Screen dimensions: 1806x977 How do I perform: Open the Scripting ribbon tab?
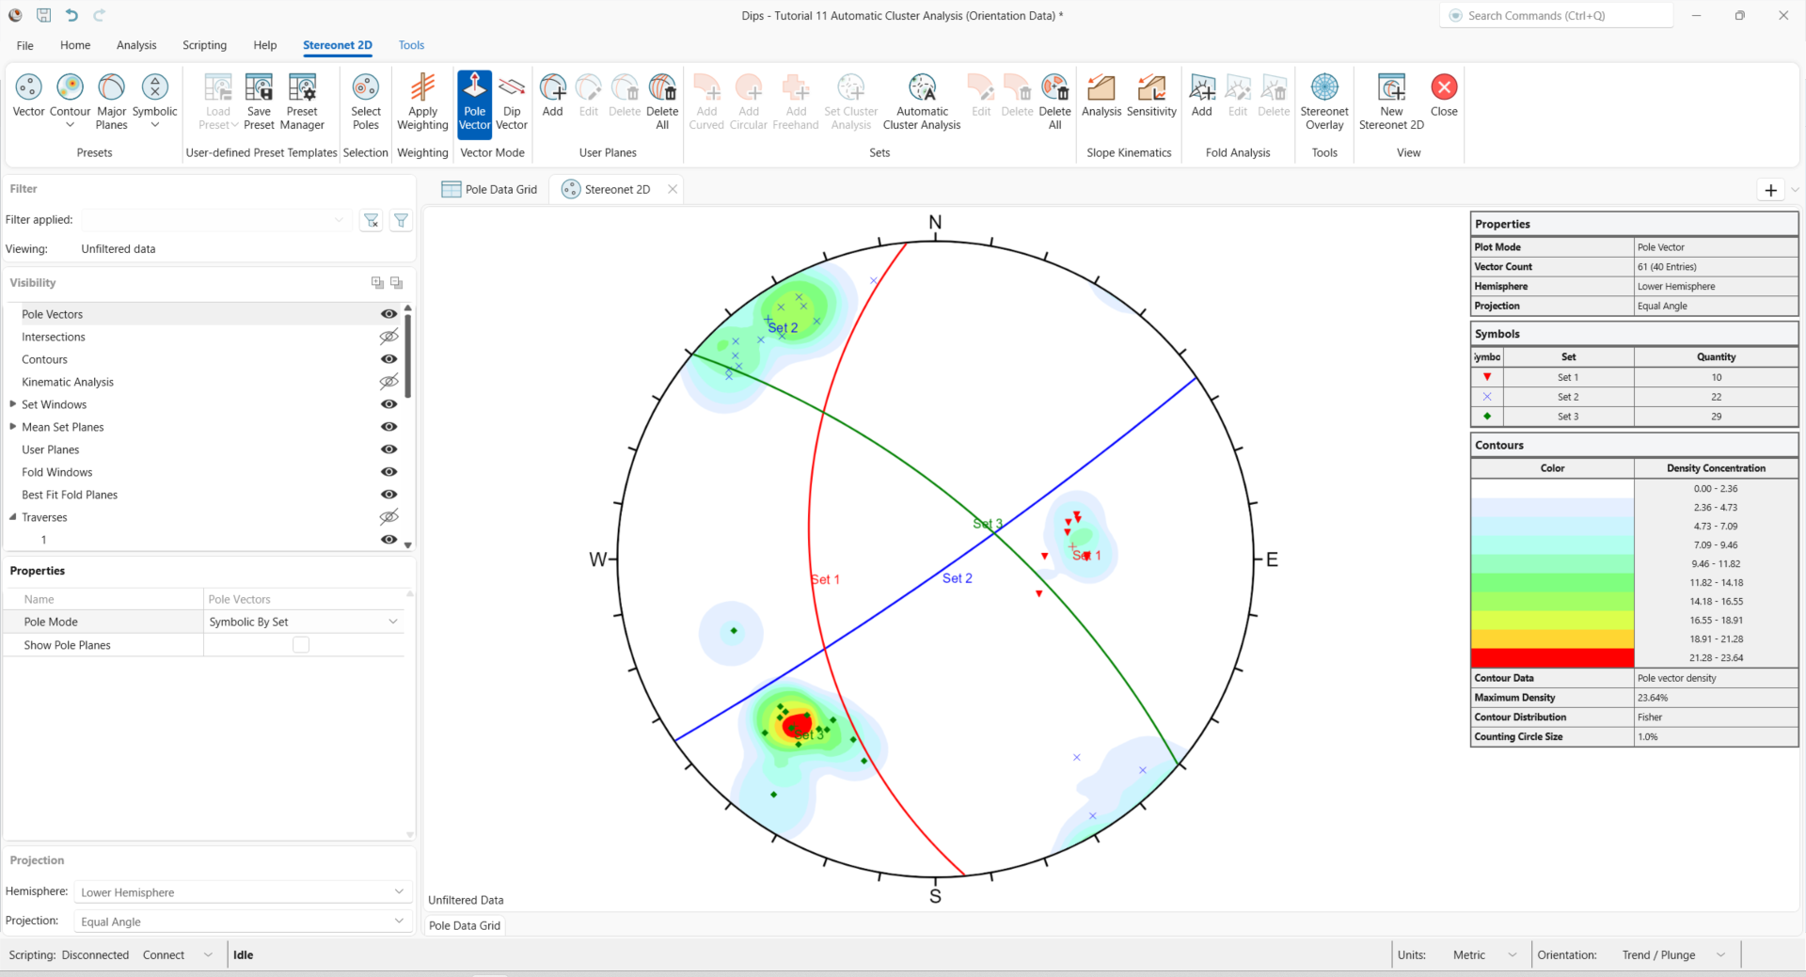coord(204,45)
